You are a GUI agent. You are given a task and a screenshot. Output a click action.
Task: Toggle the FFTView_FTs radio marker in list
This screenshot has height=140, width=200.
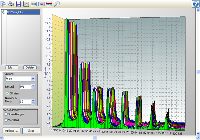click(3, 12)
